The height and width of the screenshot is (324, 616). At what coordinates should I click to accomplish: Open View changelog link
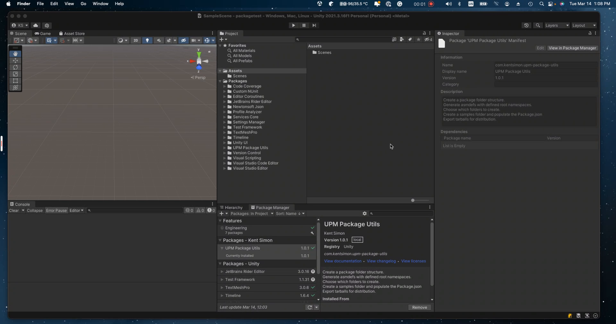click(x=381, y=261)
